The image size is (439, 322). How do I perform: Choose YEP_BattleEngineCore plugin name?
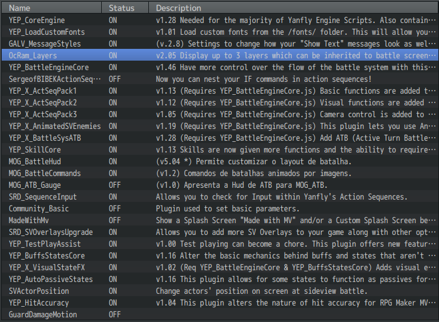point(49,67)
